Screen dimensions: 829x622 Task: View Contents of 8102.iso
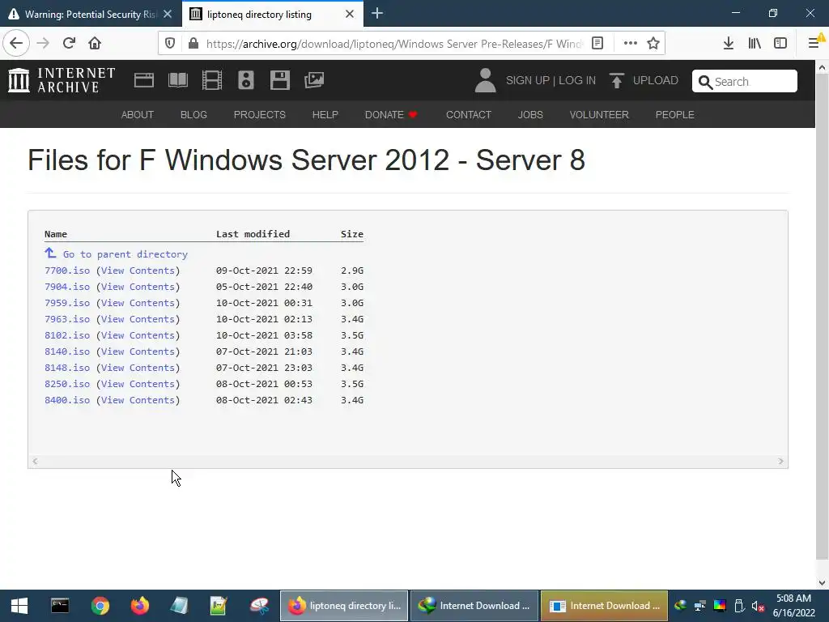click(138, 335)
